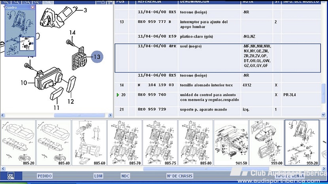Select position 21 cell in parts table
This screenshot has height=184, width=328.
tap(122, 109)
